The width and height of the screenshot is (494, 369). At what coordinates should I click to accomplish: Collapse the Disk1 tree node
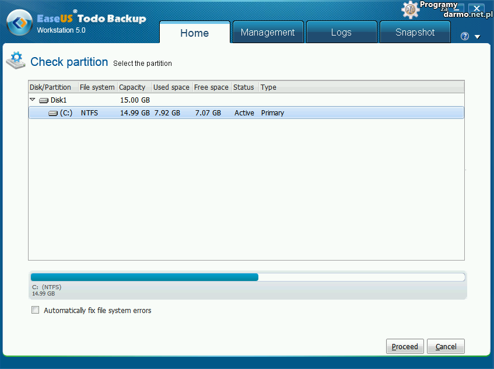click(x=33, y=100)
